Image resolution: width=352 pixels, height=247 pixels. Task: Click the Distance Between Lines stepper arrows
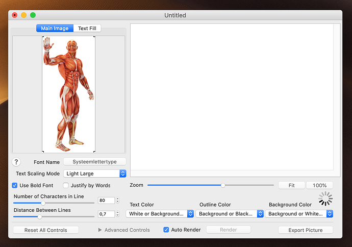pos(118,214)
